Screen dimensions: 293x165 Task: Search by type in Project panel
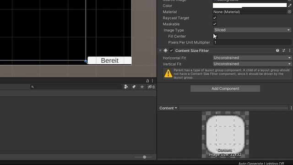coord(126,87)
